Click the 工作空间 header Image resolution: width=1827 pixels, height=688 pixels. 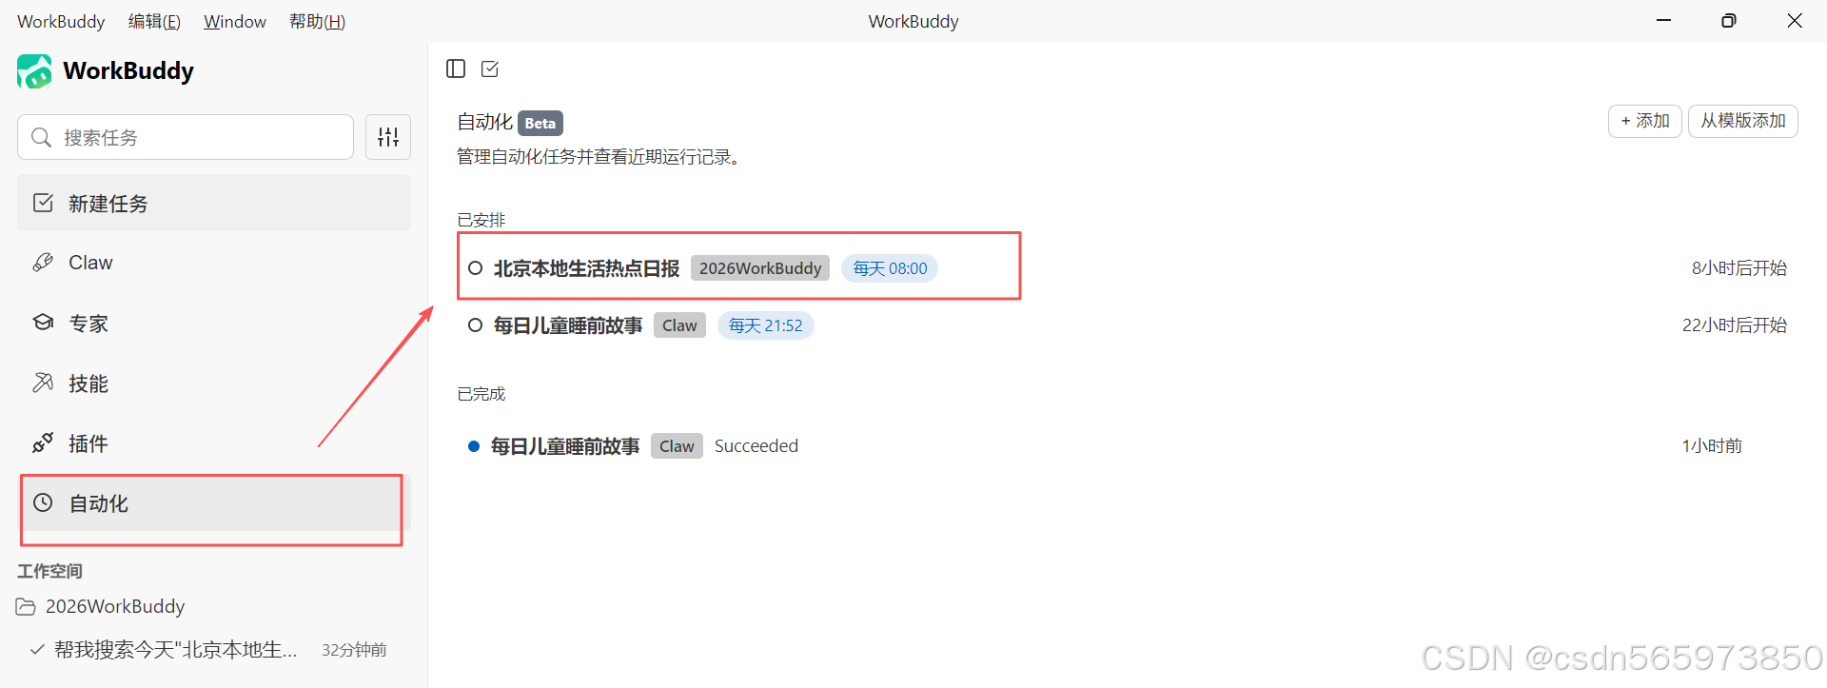(49, 571)
